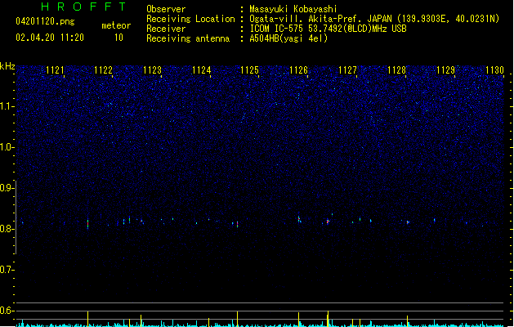
Task: Click the 1129 time axis marker
Action: [446, 70]
